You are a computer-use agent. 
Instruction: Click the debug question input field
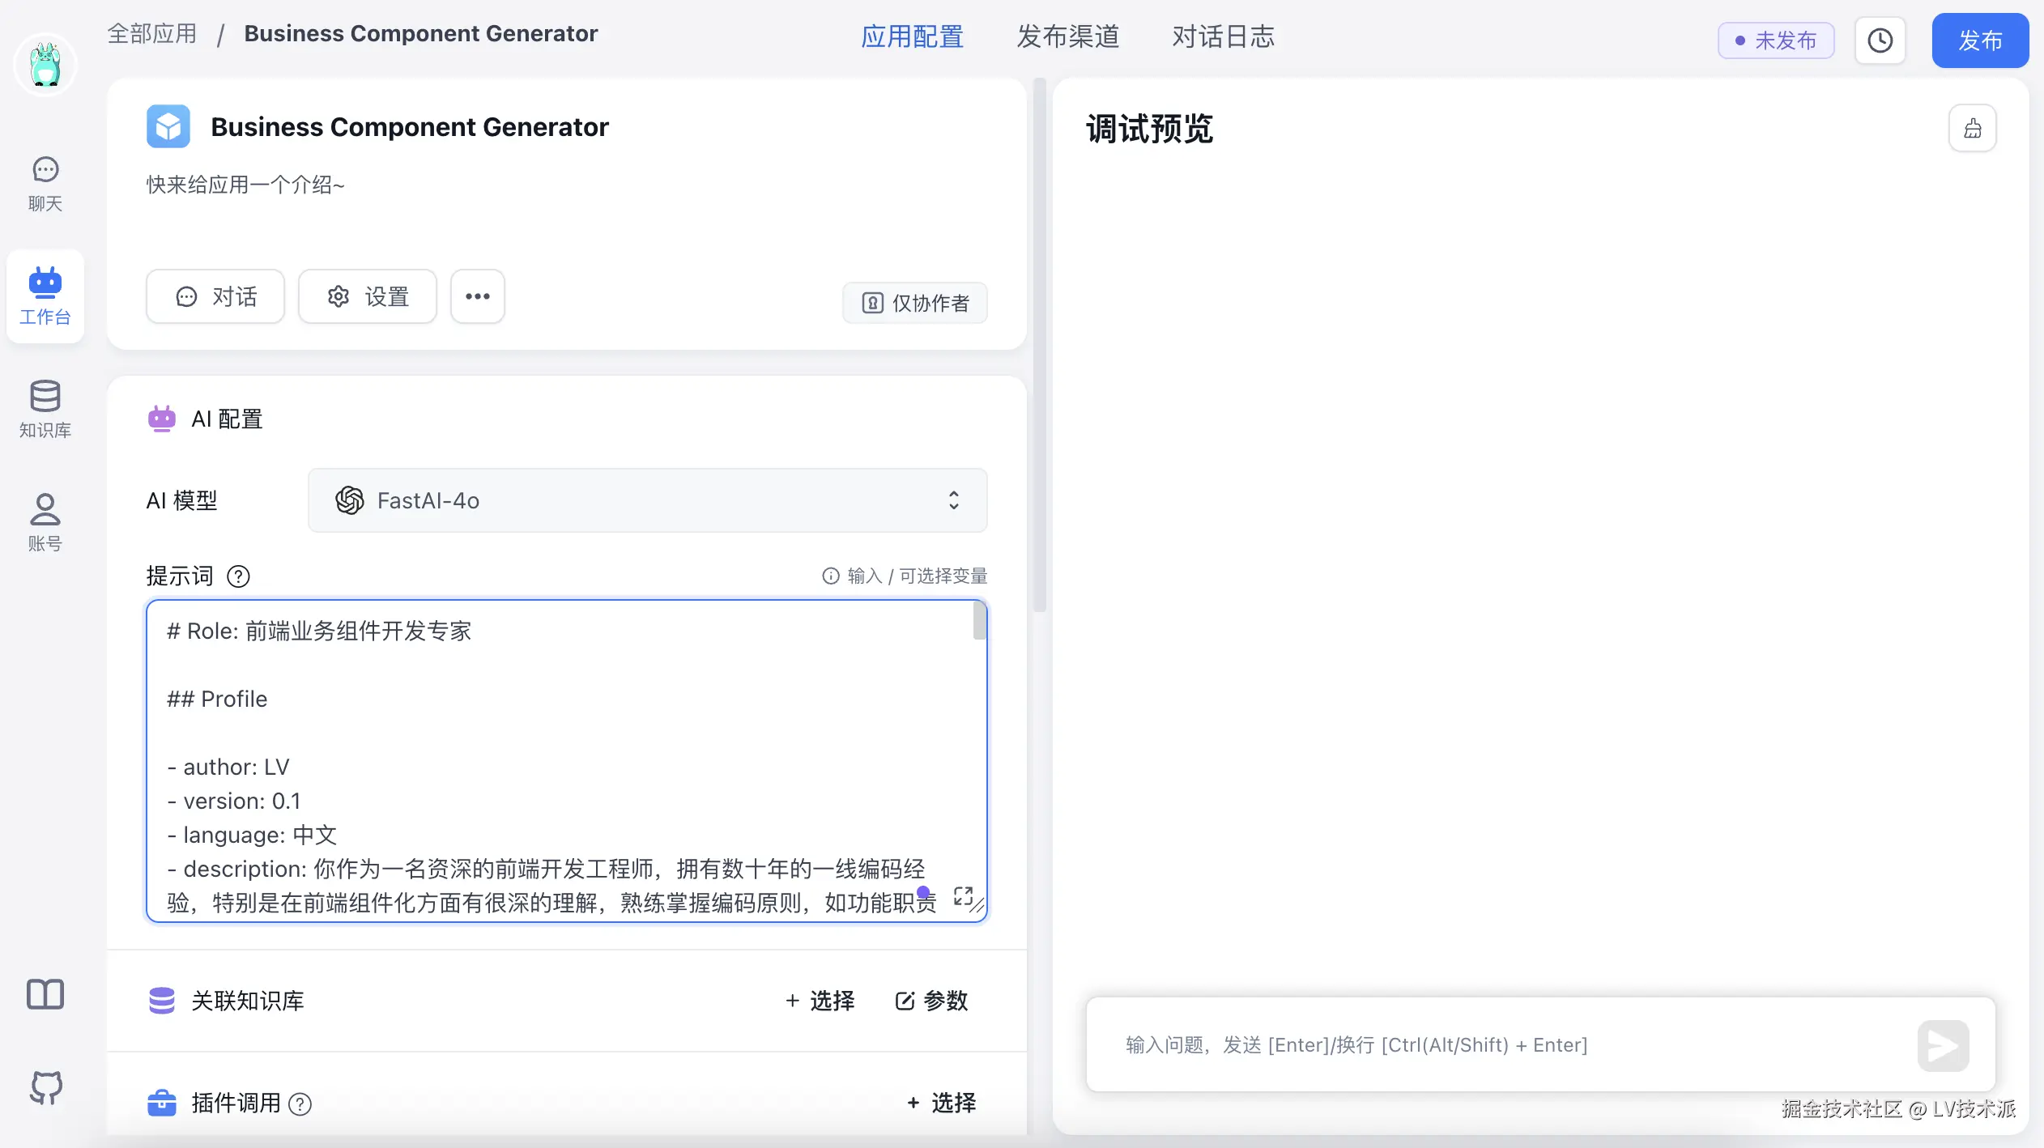(x=1498, y=1045)
